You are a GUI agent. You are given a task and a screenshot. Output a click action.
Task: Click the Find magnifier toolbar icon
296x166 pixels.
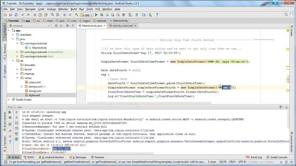(52, 15)
